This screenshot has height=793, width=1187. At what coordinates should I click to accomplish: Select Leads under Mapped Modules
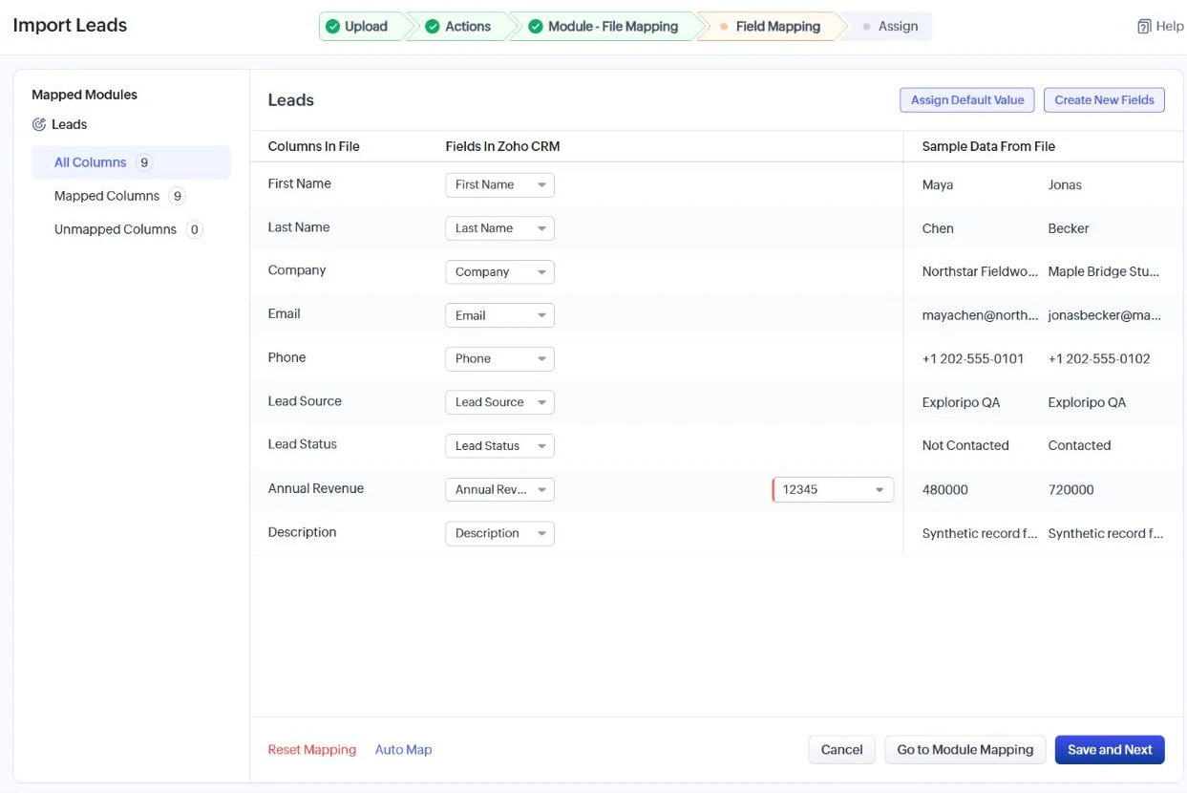69,124
